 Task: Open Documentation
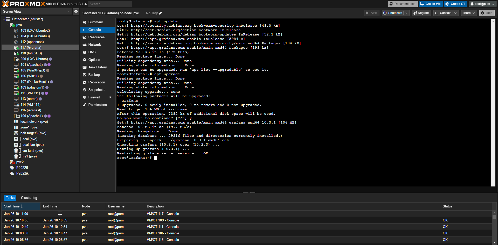tap(403, 4)
